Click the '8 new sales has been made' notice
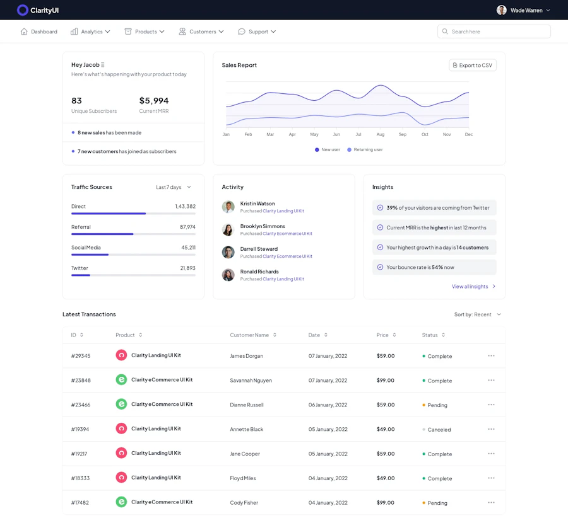Viewport: 568px width, 523px height. [x=107, y=133]
